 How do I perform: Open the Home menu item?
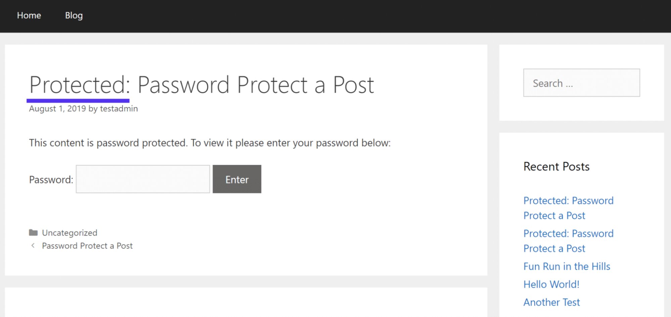[29, 15]
